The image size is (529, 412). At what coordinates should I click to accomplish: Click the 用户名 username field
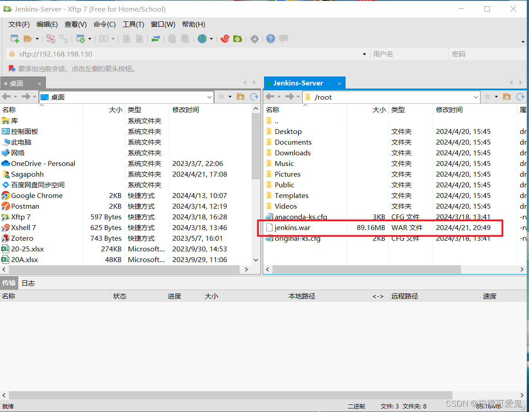[409, 54]
